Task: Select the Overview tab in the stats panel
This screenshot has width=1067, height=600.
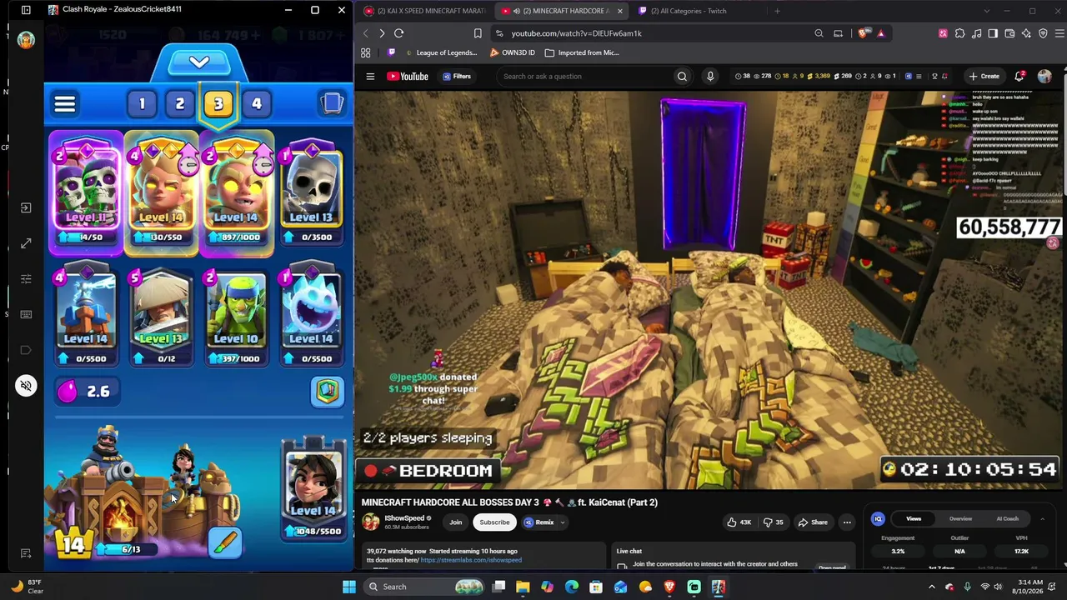Action: pos(960,519)
